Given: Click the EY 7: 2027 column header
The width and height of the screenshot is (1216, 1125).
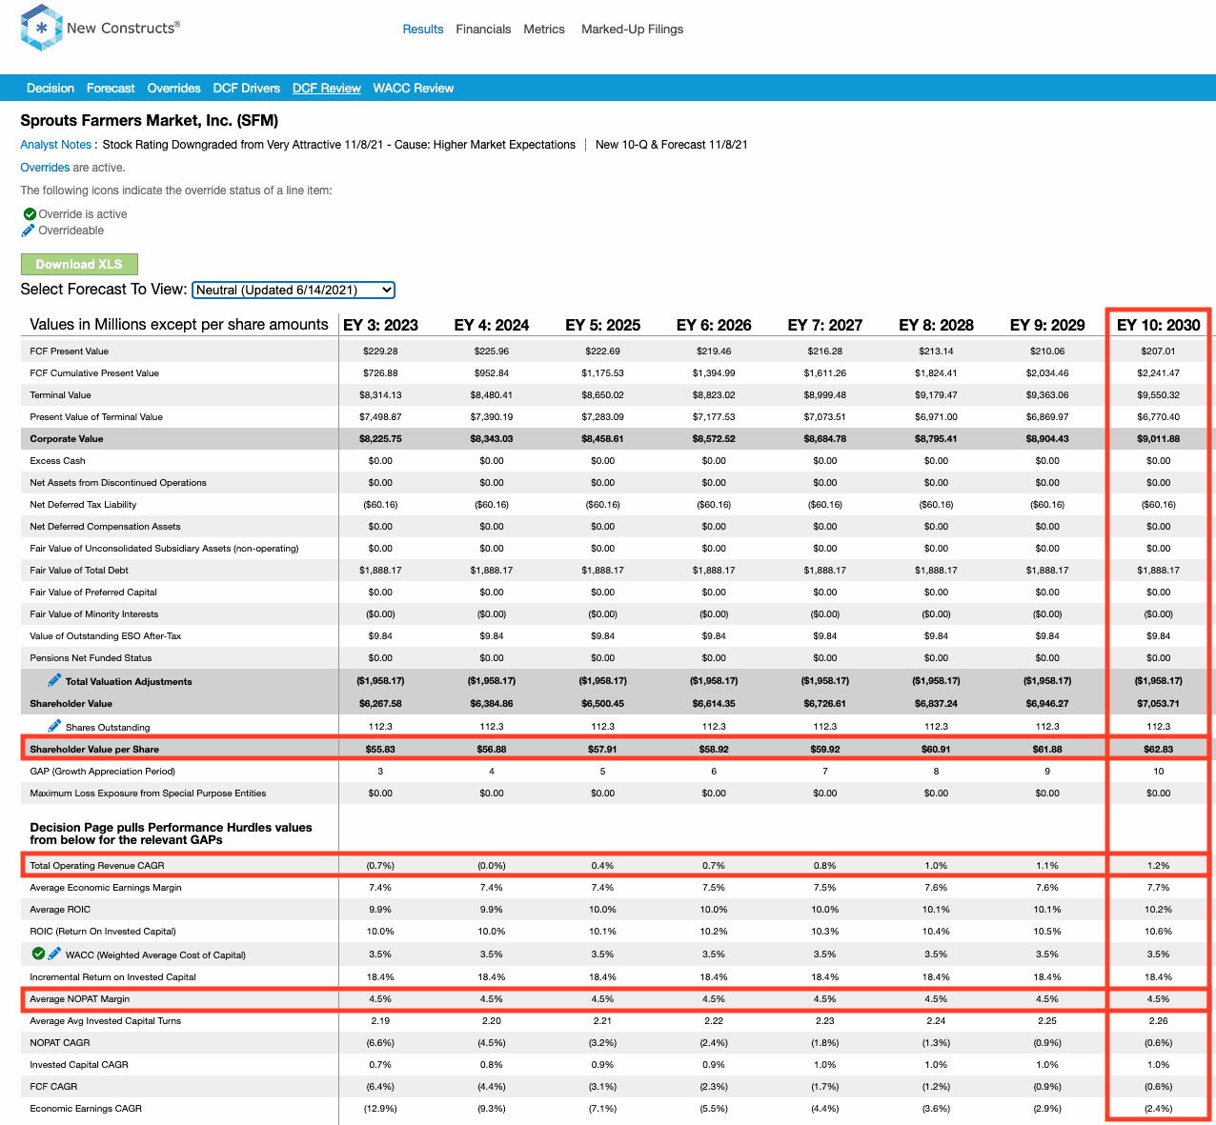Looking at the screenshot, I should [x=825, y=325].
